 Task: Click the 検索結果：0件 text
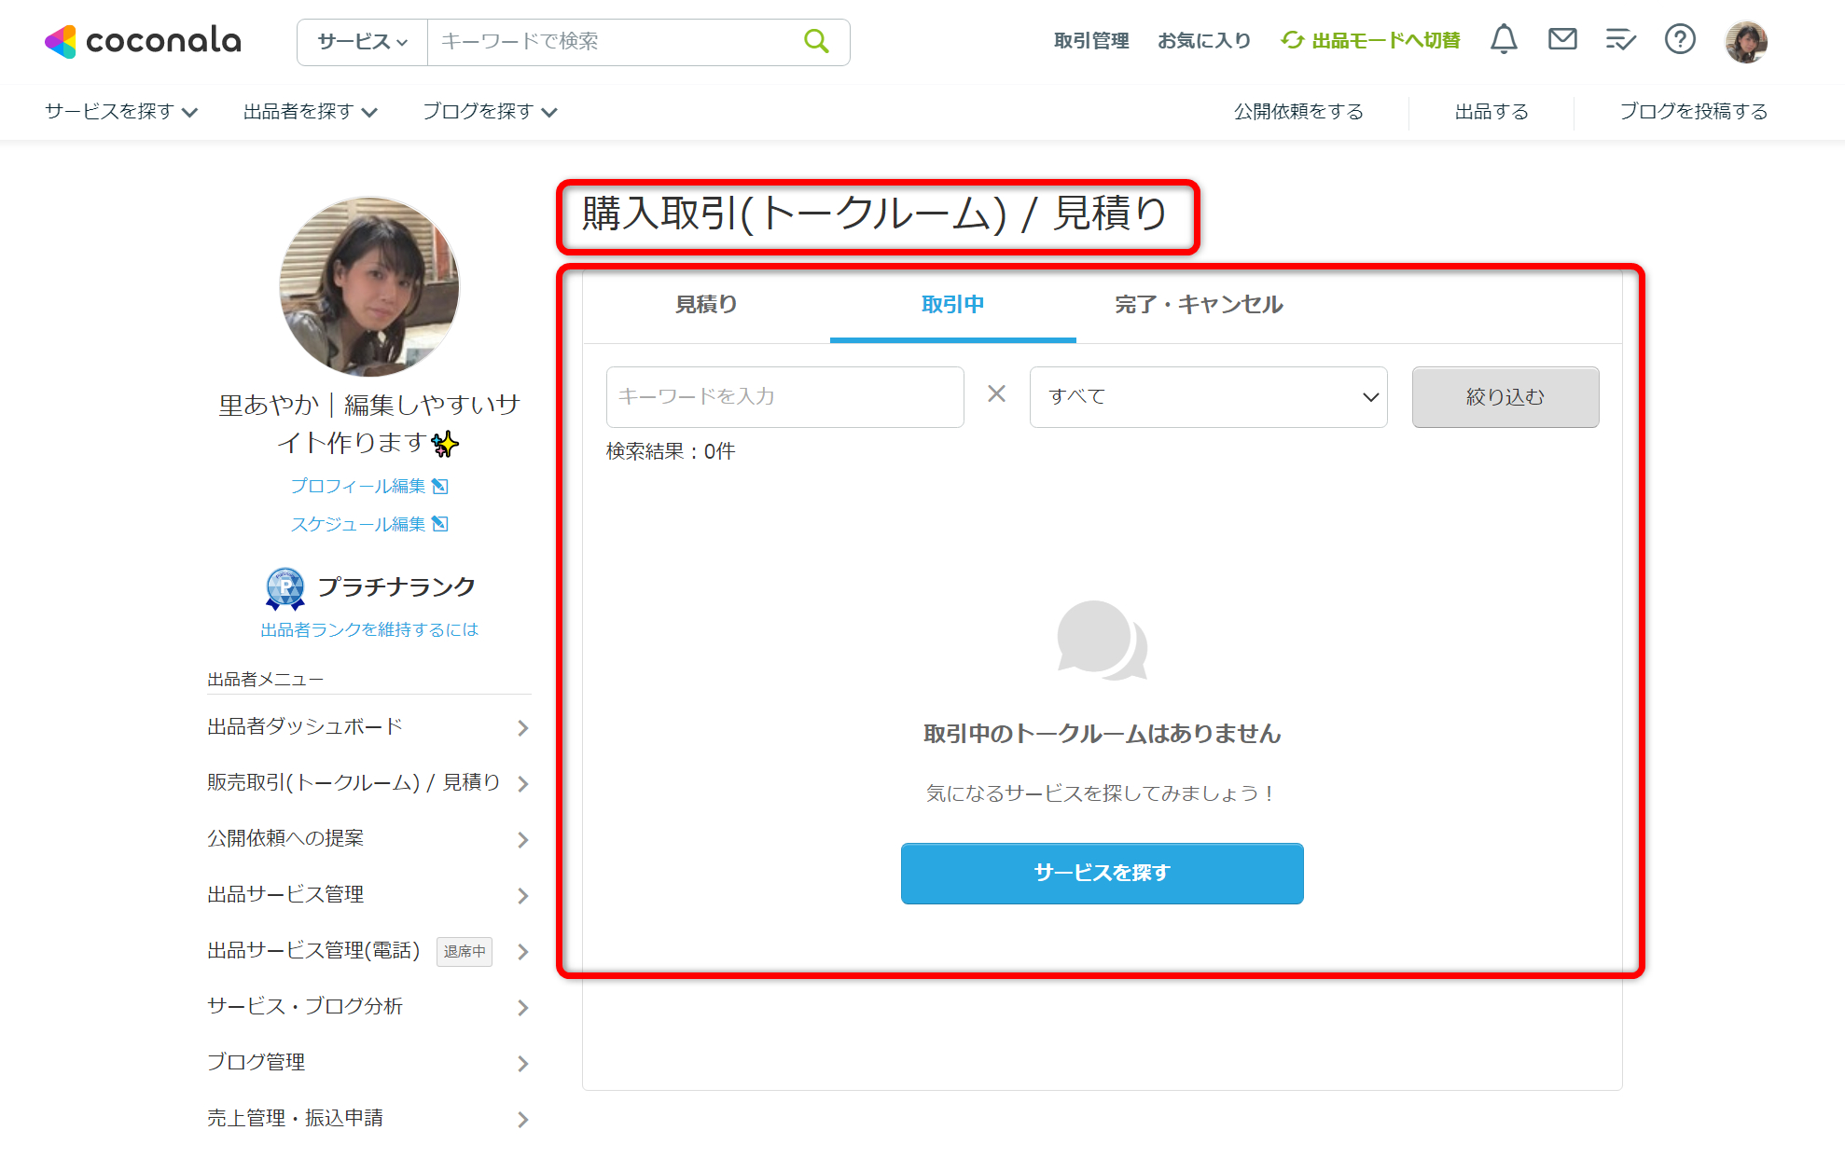coord(671,452)
